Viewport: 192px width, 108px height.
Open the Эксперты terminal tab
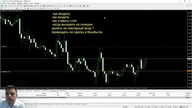click(77, 104)
